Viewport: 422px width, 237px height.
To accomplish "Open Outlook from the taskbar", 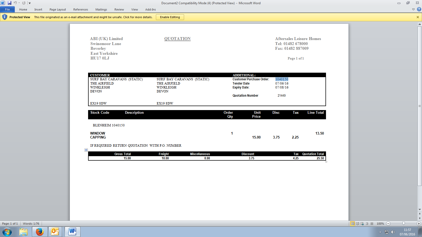I will click(x=55, y=232).
